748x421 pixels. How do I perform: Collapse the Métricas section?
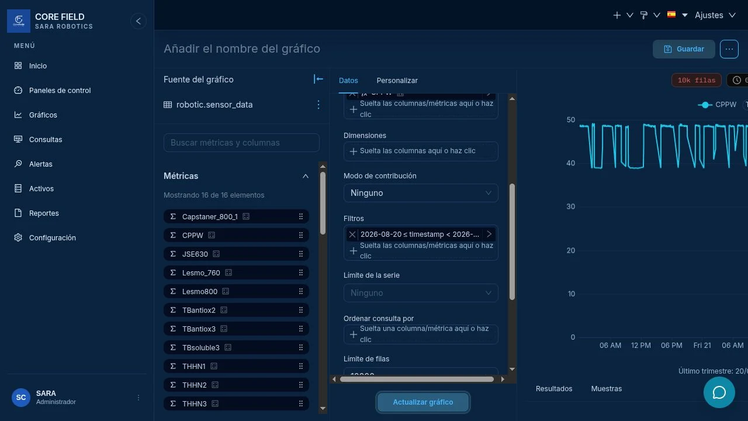tap(305, 176)
